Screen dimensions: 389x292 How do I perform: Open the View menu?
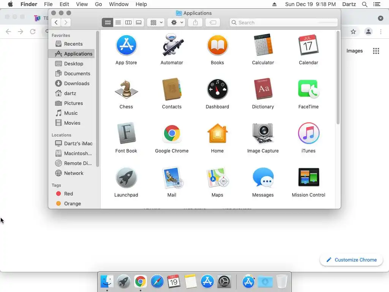pyautogui.click(x=82, y=4)
